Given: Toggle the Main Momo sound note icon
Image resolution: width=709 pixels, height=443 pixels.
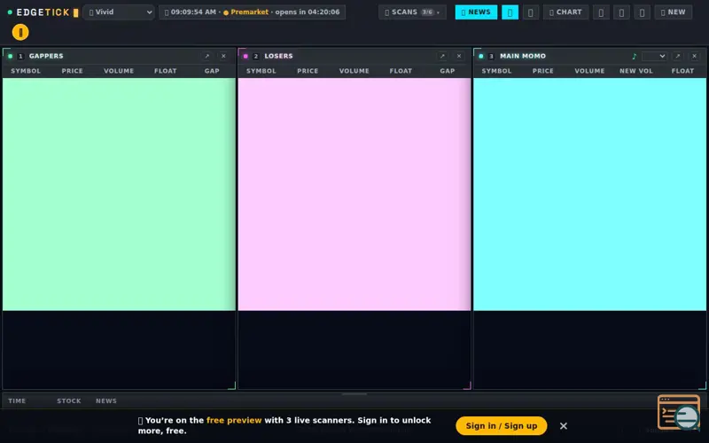Looking at the screenshot, I should click(x=634, y=56).
